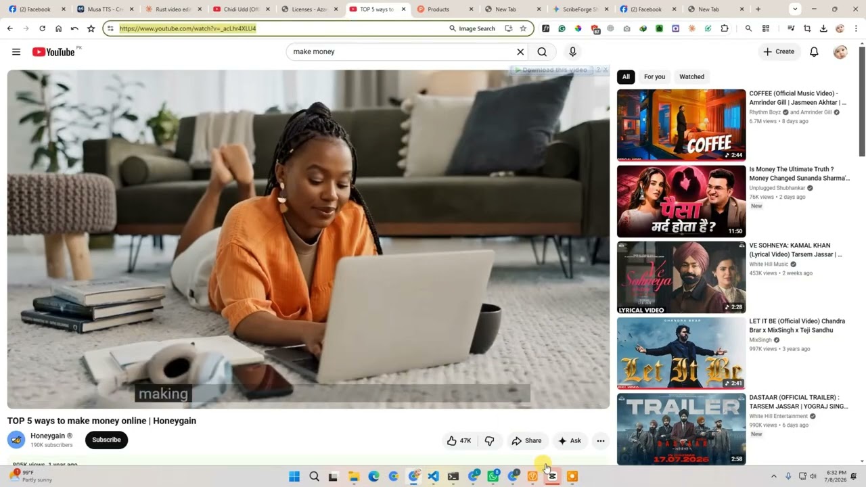Submit search with the magnifier button
This screenshot has height=487, width=866.
pos(542,51)
